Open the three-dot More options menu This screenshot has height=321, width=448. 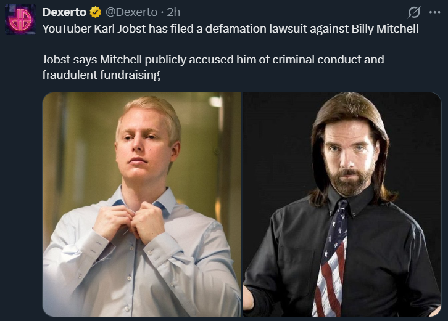[434, 12]
